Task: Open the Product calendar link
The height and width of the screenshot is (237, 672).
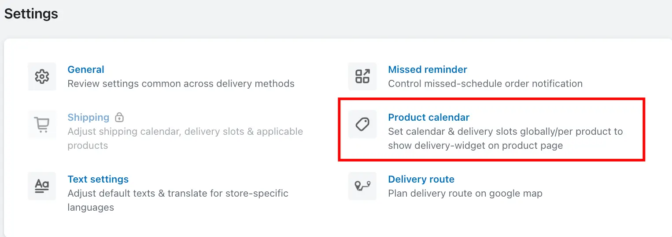Action: [429, 117]
